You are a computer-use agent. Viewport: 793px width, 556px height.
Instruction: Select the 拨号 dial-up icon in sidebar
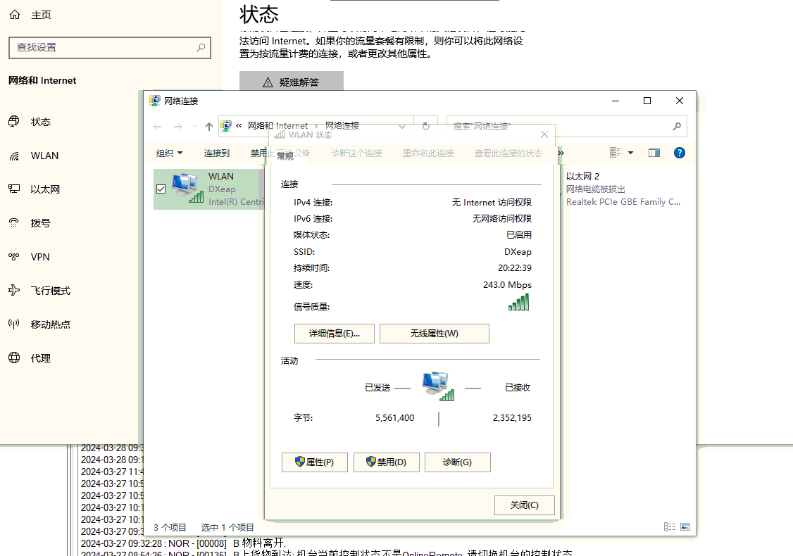click(14, 223)
